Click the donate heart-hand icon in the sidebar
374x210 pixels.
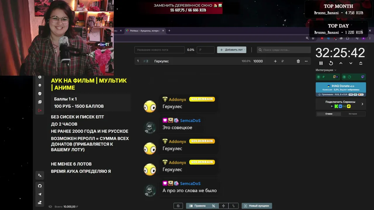[40, 202]
